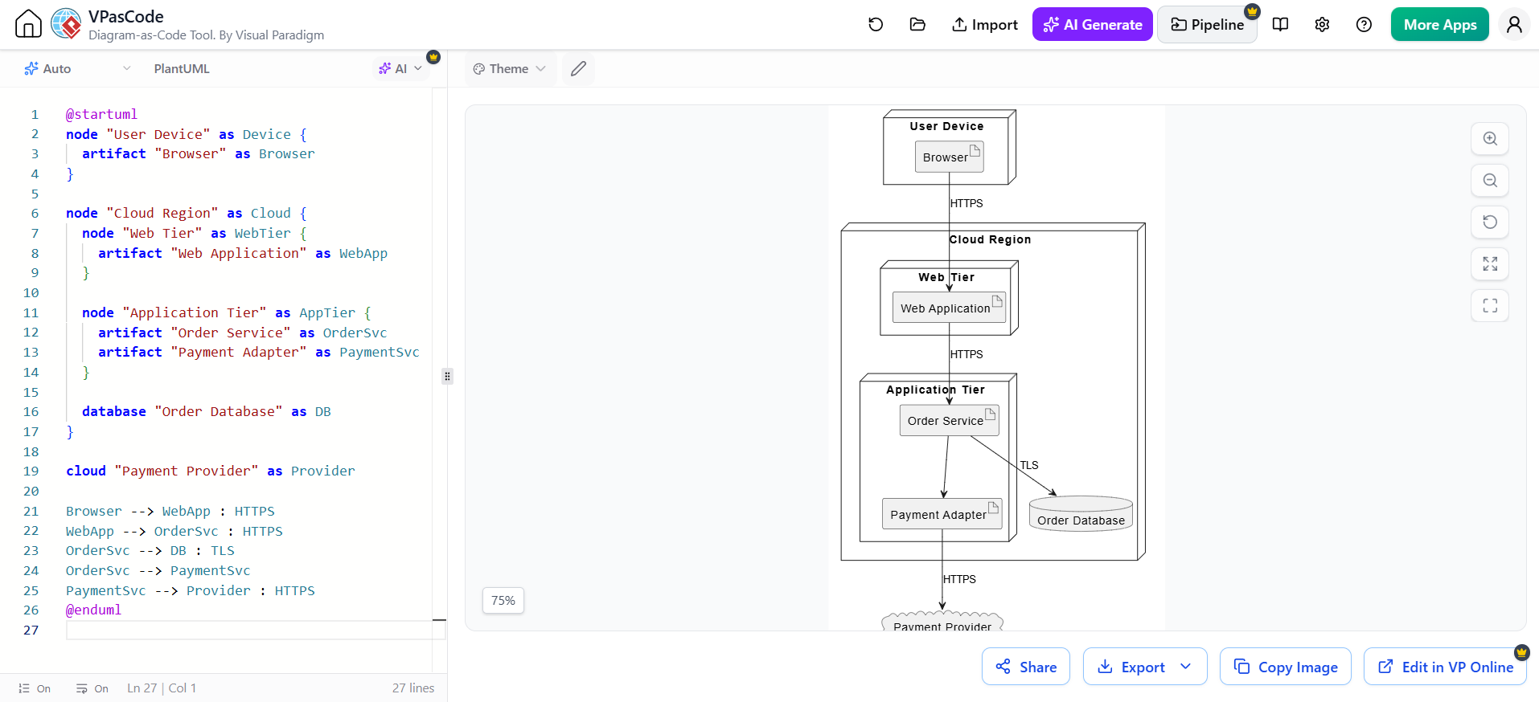Open the documentation book icon

click(1281, 25)
